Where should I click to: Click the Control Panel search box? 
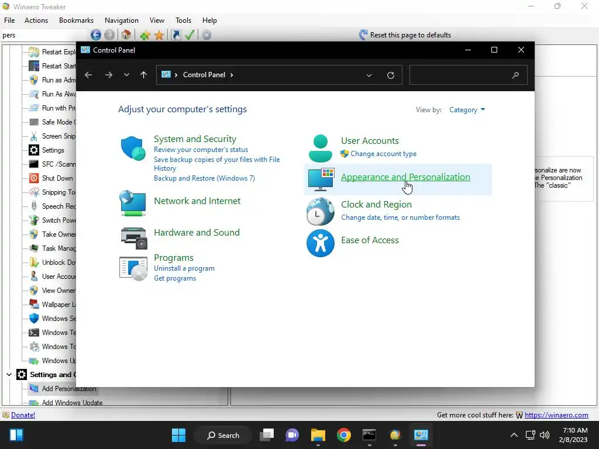pyautogui.click(x=469, y=75)
